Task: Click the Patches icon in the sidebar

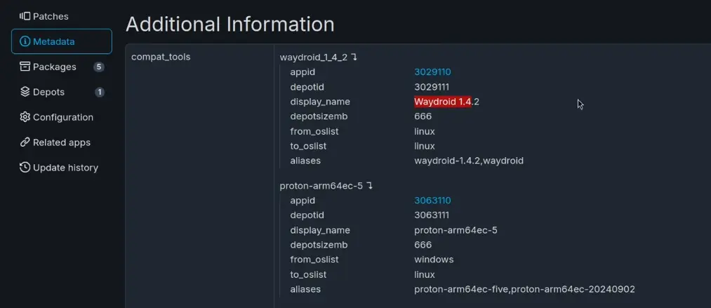Action: [x=25, y=16]
